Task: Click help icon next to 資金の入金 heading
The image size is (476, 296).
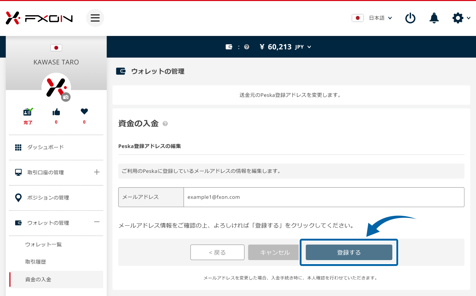Action: (x=165, y=124)
